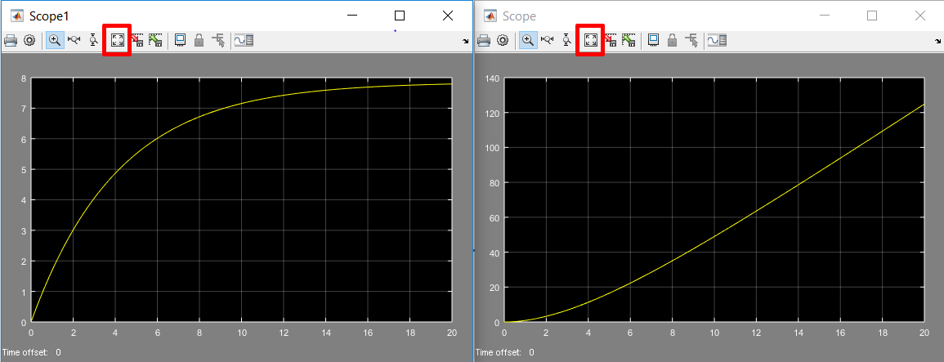Screen dimensions: 944x362
Task: Click y-axis label 8 in Scope1 plot
Action: click(23, 78)
